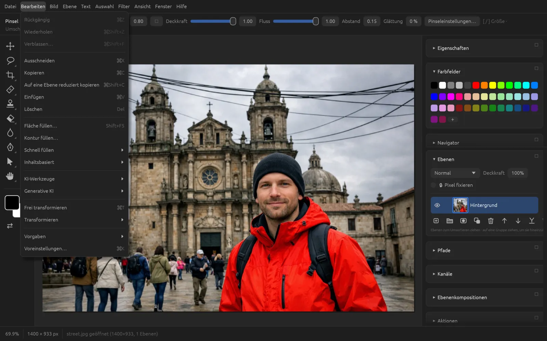Image resolution: width=547 pixels, height=341 pixels.
Task: Pick the red swatch in Farbfelder
Action: click(476, 85)
